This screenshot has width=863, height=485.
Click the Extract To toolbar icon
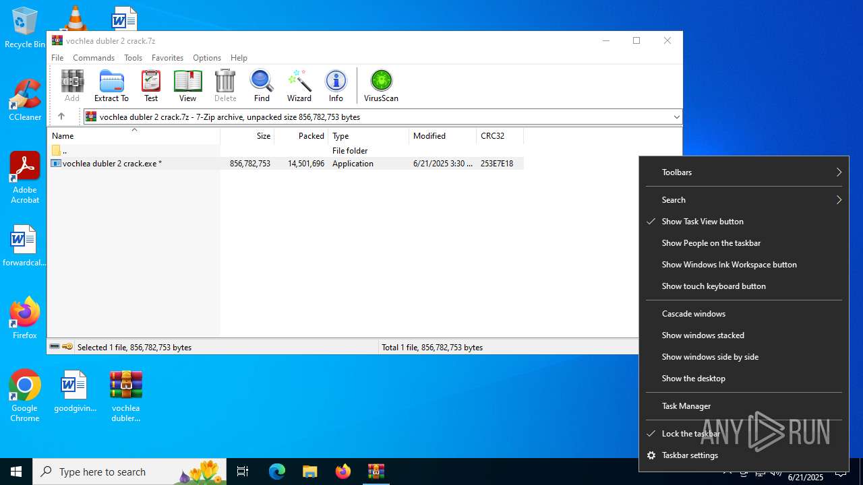(111, 86)
